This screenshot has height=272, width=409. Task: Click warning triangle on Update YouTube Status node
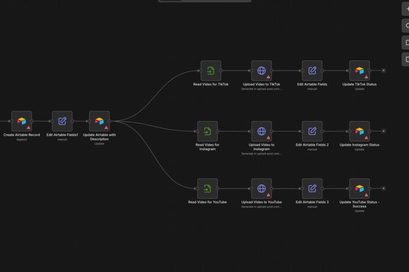[x=366, y=195]
